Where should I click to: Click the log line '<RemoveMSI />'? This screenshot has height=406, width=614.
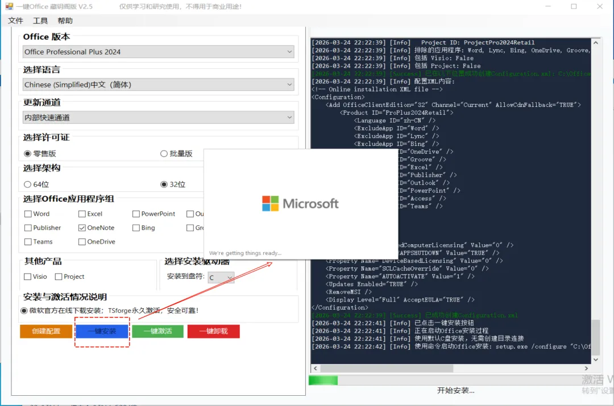(x=349, y=292)
